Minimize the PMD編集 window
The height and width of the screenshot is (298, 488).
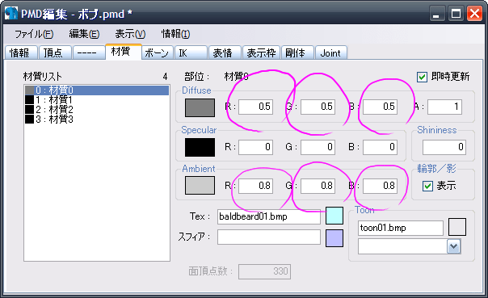437,14
